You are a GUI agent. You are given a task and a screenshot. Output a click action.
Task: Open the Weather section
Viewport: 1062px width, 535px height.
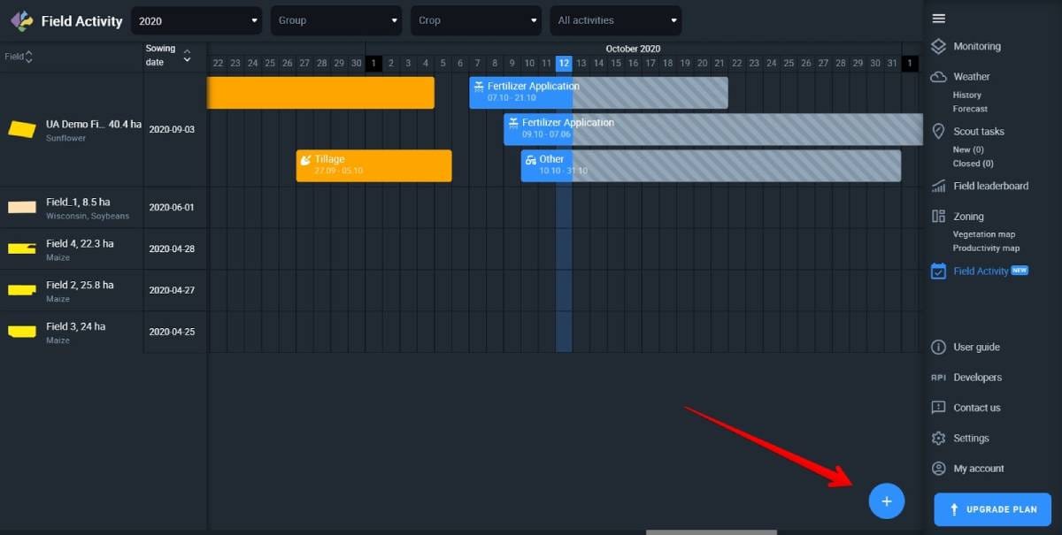(971, 77)
